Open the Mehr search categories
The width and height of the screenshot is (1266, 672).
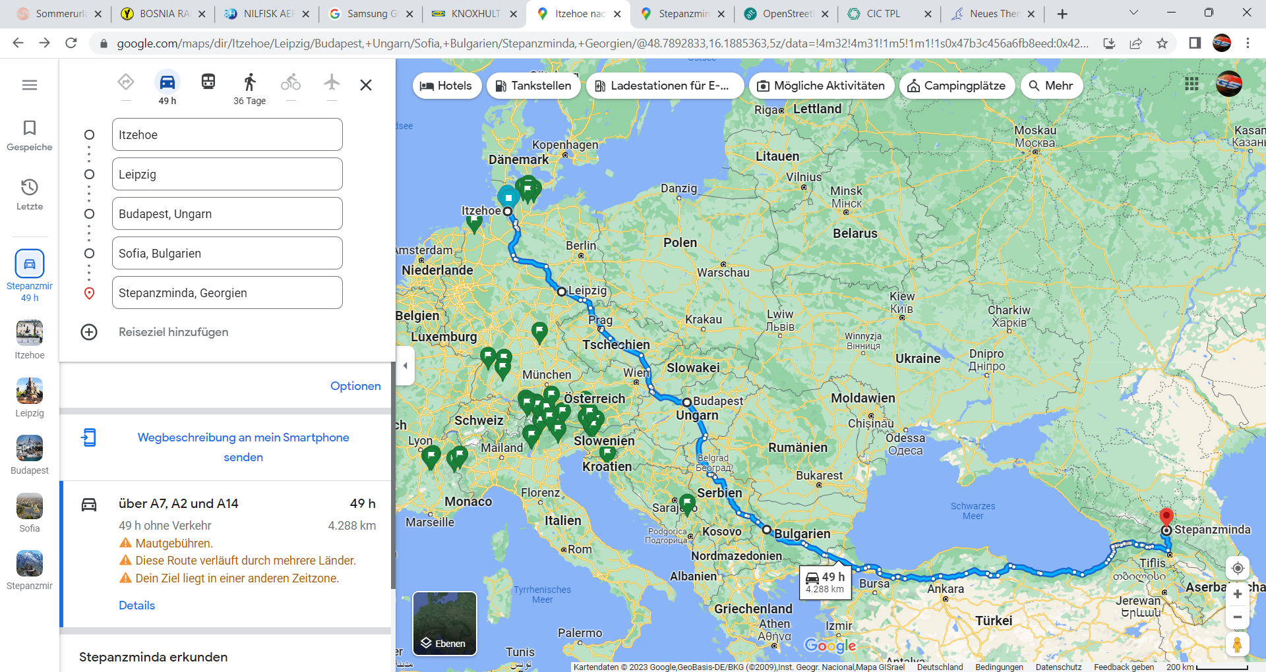click(1051, 86)
